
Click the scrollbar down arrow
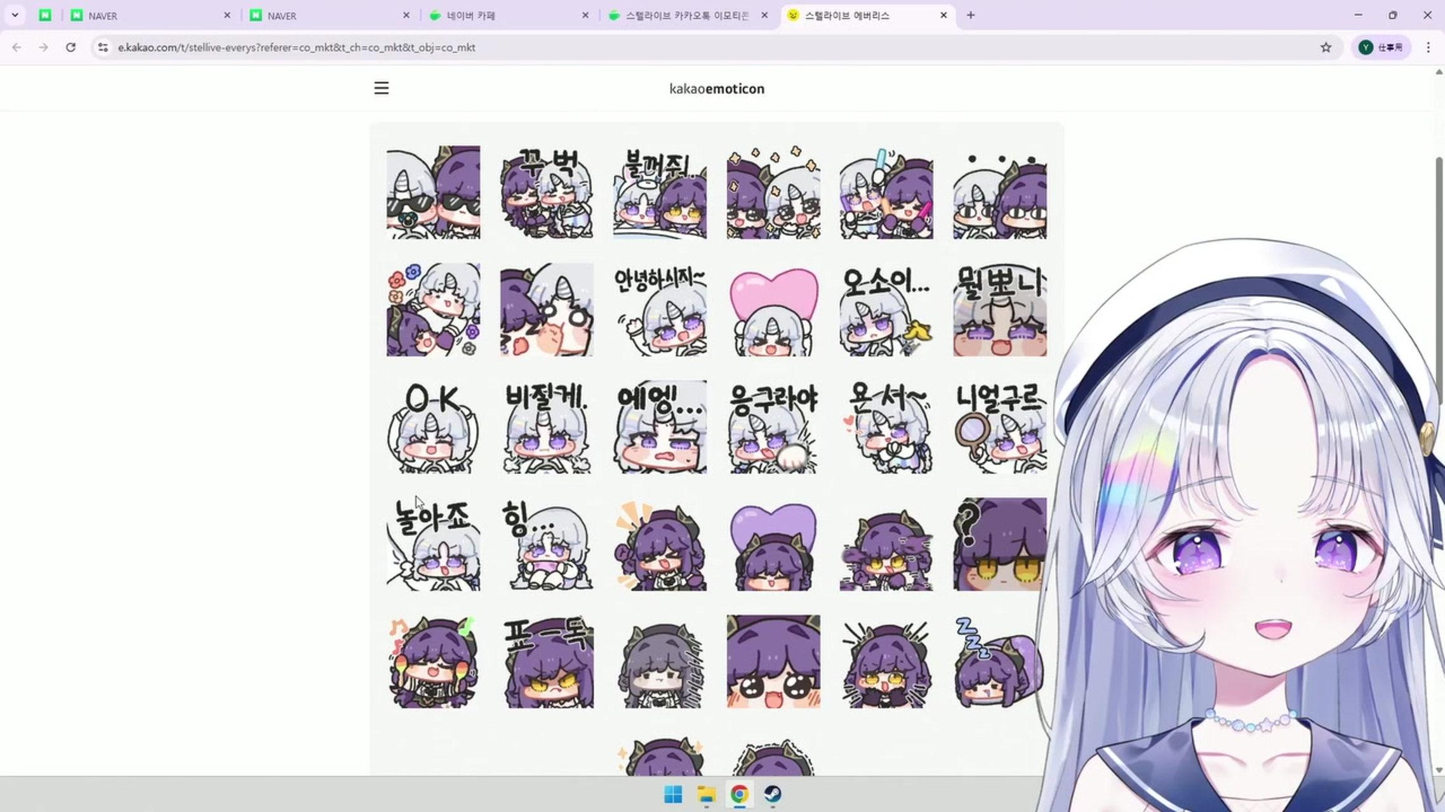pyautogui.click(x=1439, y=770)
